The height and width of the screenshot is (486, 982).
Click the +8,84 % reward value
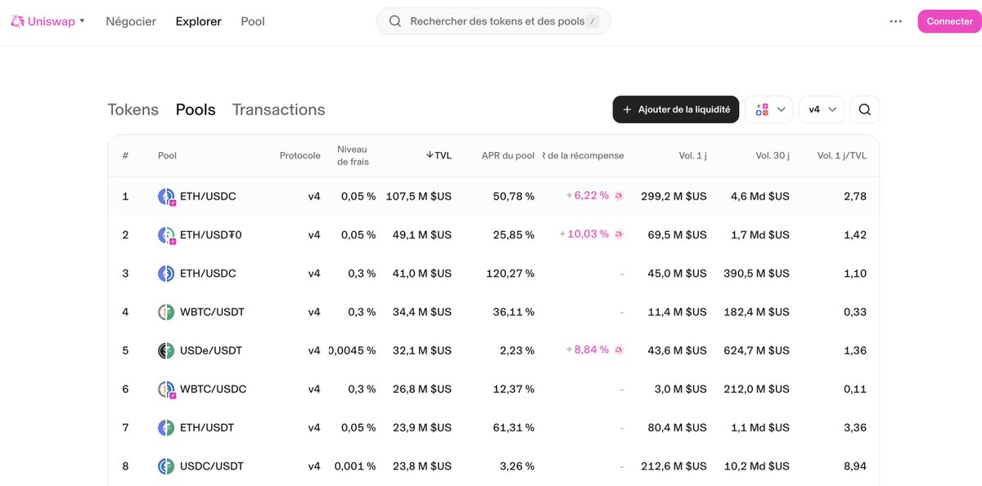[588, 350]
